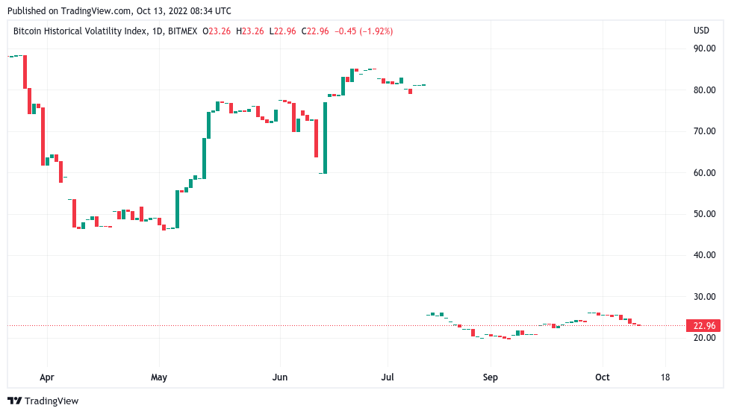Viewport: 731px width, 414px height.
Task: Click the published on TradingView.com header text
Action: click(x=119, y=11)
